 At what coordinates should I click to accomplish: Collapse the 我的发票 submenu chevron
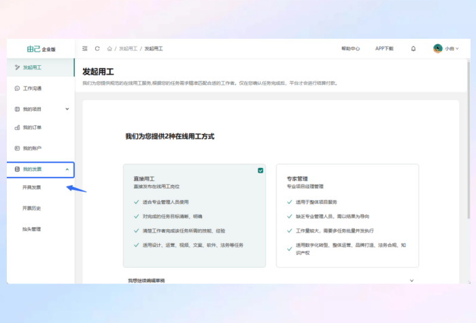coord(67,169)
